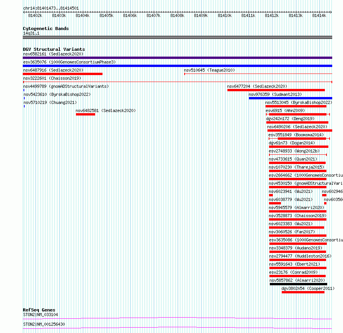Open nsv5945579 (Almarri2020) variant
The image size is (343, 333).
pos(296,207)
